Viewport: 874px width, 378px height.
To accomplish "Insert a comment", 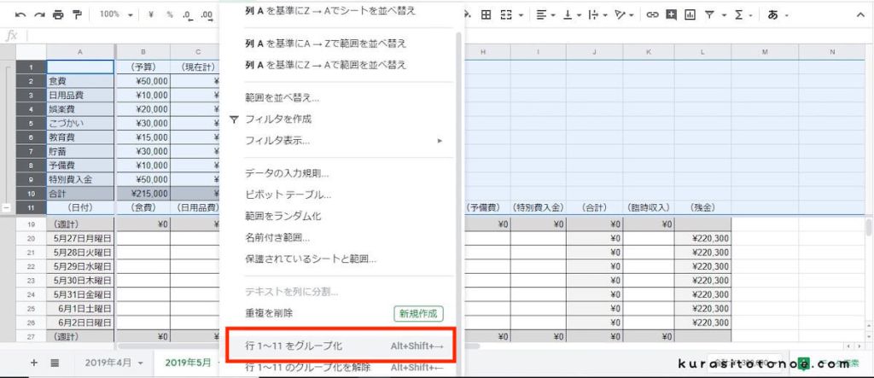I will tap(671, 15).
